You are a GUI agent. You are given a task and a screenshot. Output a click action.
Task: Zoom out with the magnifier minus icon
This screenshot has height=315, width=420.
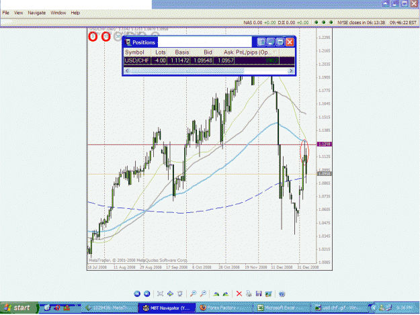pyautogui.click(x=203, y=294)
